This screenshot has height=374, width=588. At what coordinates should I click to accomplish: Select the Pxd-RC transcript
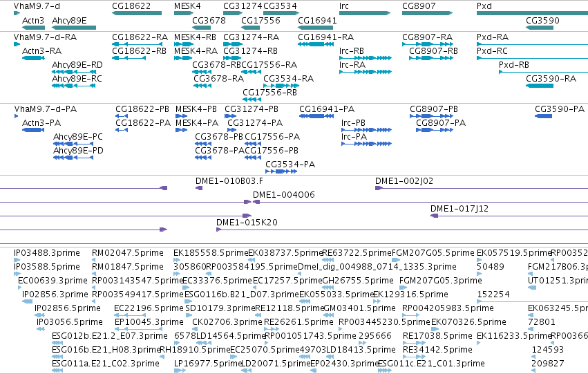coord(532,58)
